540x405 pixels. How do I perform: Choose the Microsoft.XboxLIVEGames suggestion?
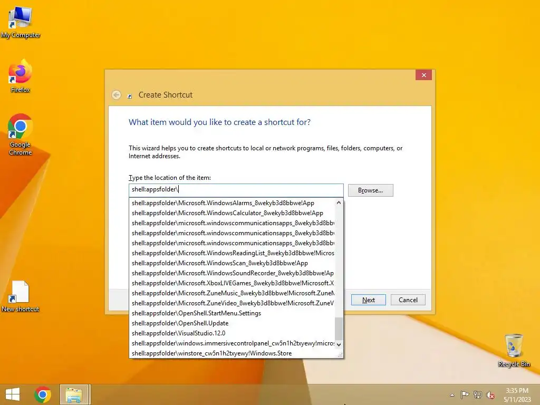(x=232, y=283)
